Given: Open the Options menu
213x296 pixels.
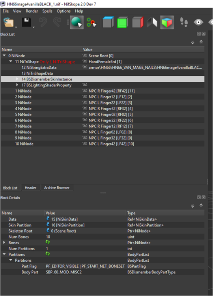Looking at the screenshot, I should 64,11.
